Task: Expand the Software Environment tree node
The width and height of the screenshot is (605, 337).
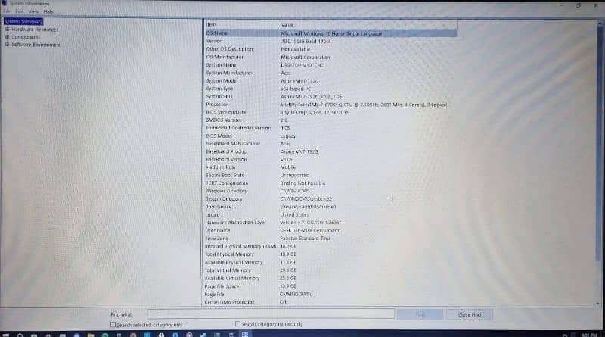Action: 7,45
